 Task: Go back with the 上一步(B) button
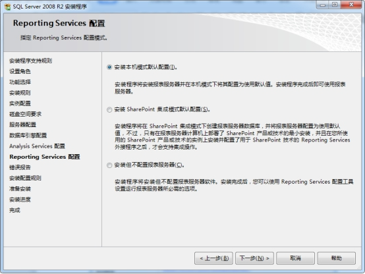click(x=213, y=258)
